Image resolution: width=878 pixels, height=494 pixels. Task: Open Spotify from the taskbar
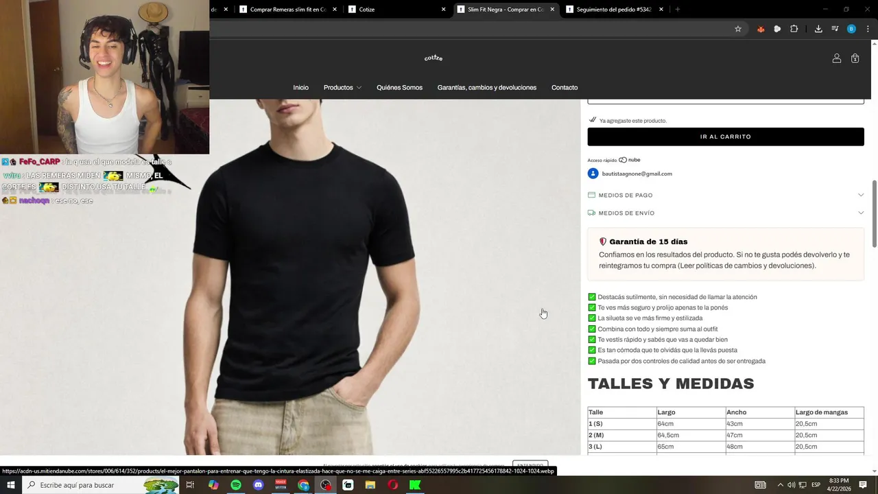236,485
